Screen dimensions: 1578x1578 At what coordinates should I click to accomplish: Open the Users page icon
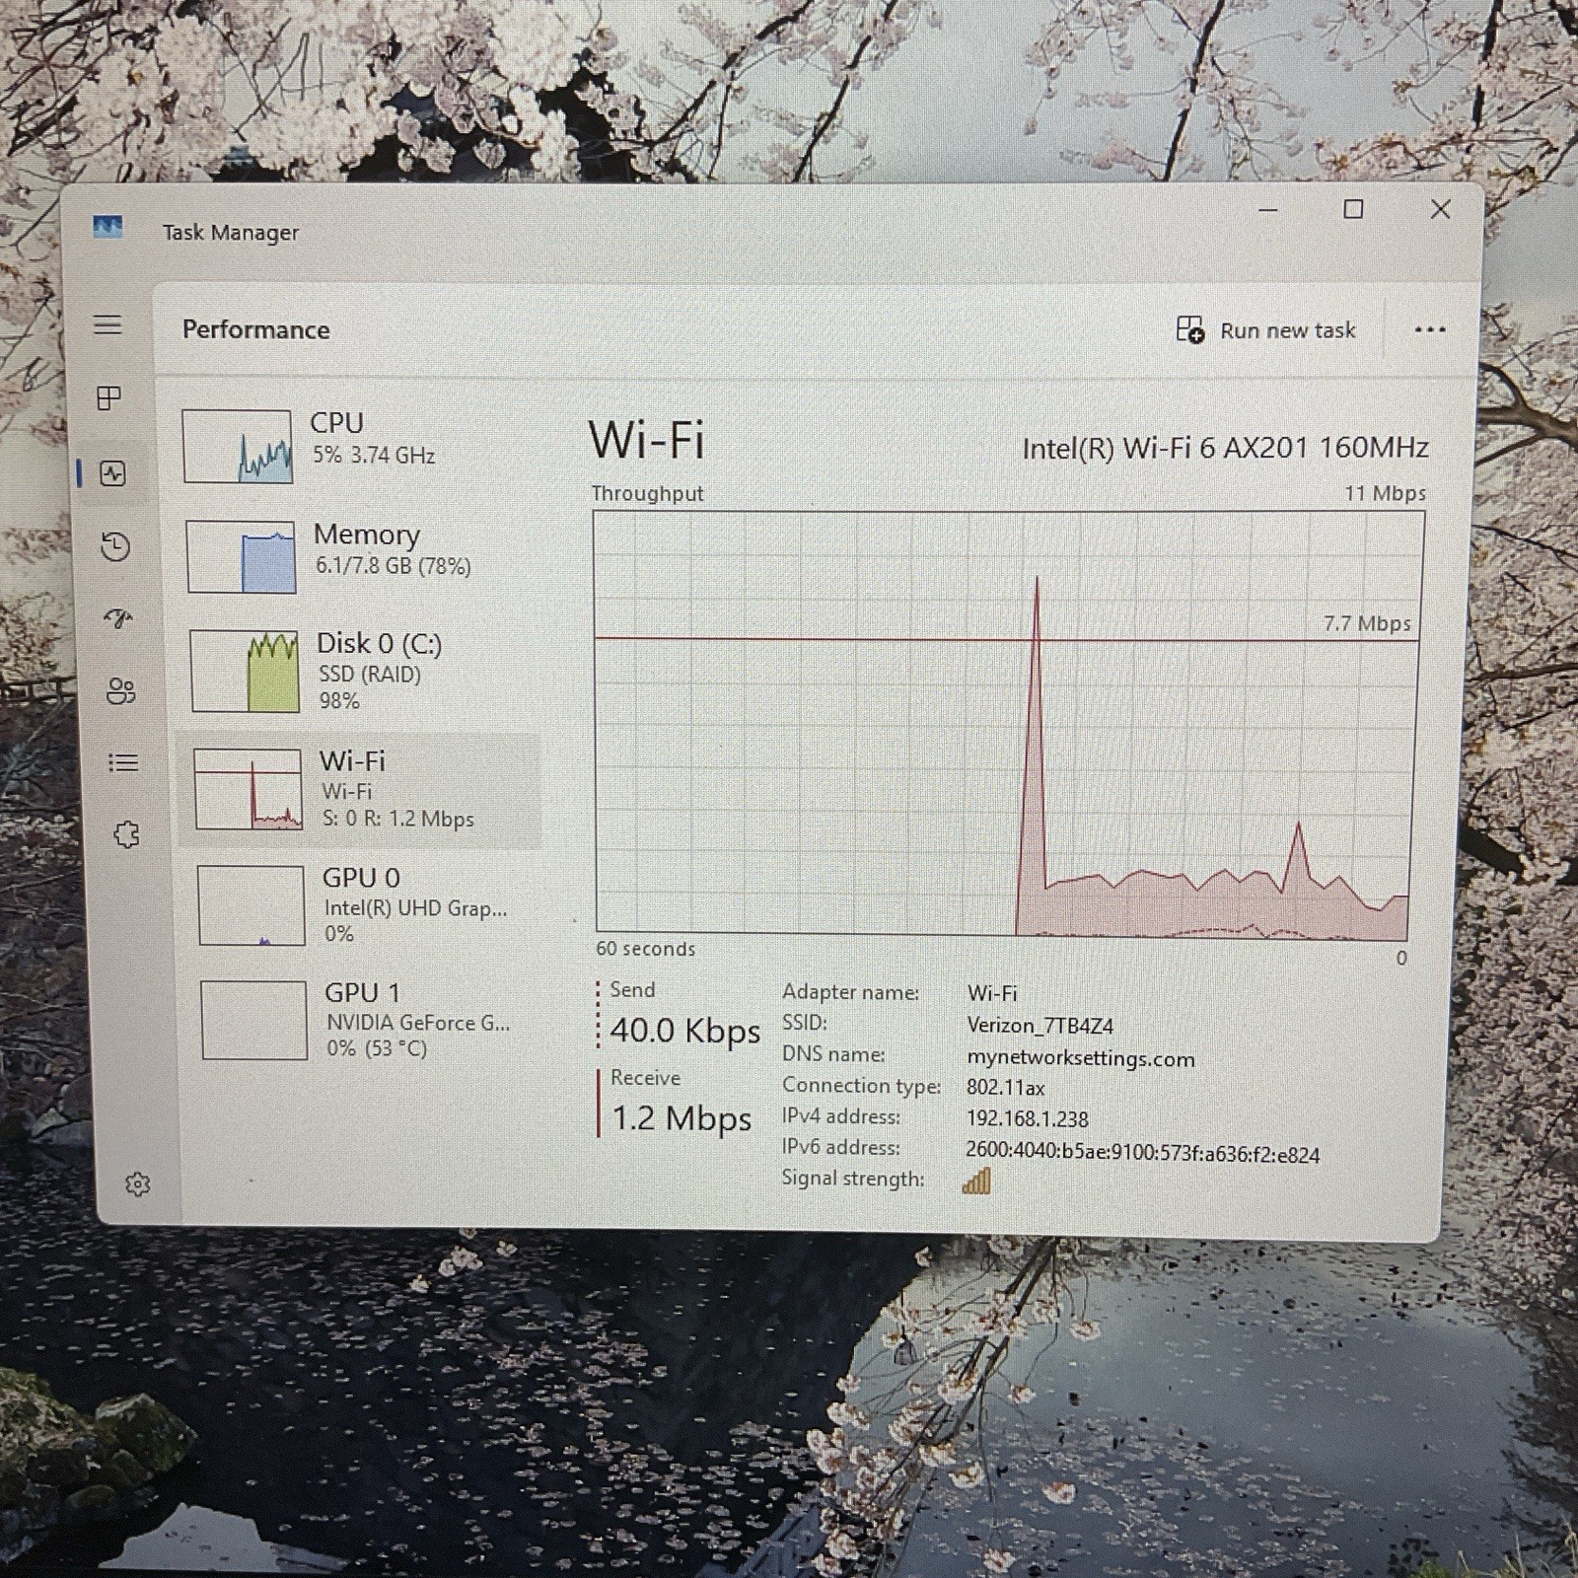pyautogui.click(x=120, y=690)
